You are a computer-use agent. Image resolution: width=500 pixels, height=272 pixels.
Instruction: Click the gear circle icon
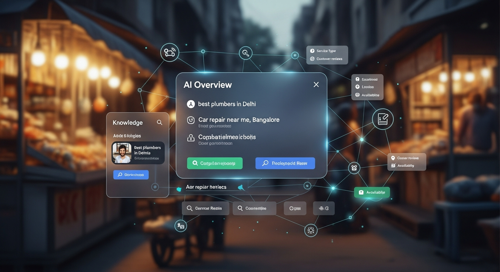coord(354,168)
